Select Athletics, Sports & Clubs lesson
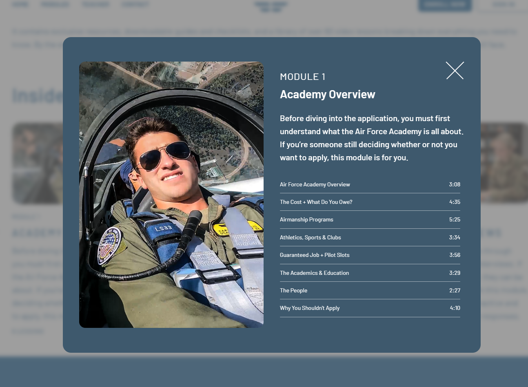Image resolution: width=528 pixels, height=387 pixels. 370,237
